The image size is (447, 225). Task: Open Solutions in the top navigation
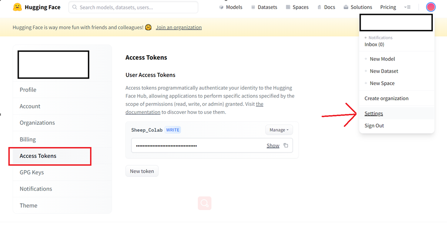point(358,7)
